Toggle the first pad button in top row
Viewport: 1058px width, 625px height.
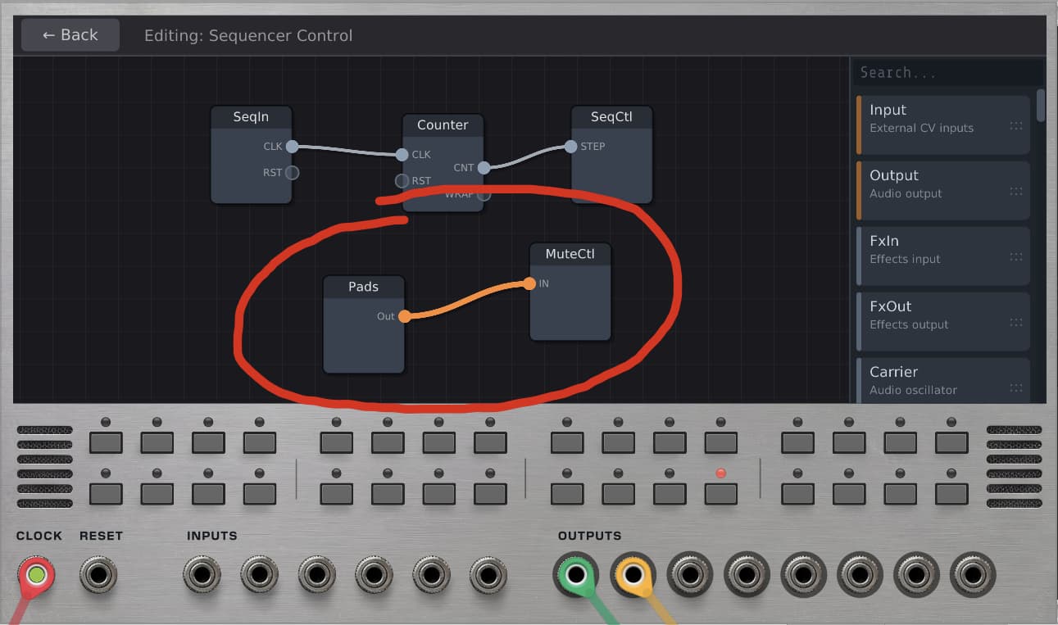click(x=106, y=443)
